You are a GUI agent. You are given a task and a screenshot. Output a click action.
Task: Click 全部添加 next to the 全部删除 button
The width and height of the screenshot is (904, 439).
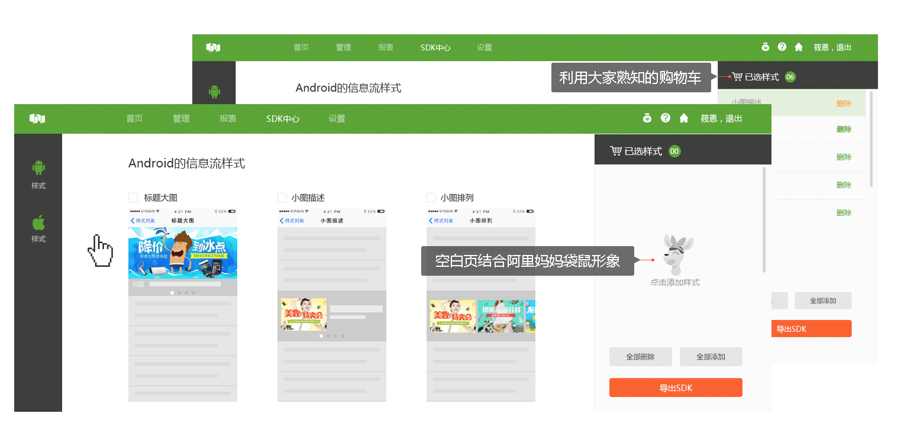pyautogui.click(x=711, y=357)
